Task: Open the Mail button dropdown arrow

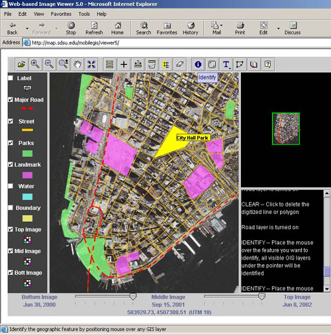Action: pos(221,25)
